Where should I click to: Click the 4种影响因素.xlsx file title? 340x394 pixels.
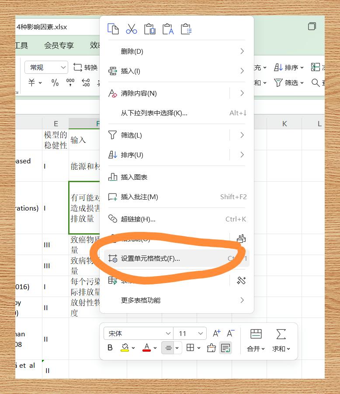pyautogui.click(x=42, y=27)
